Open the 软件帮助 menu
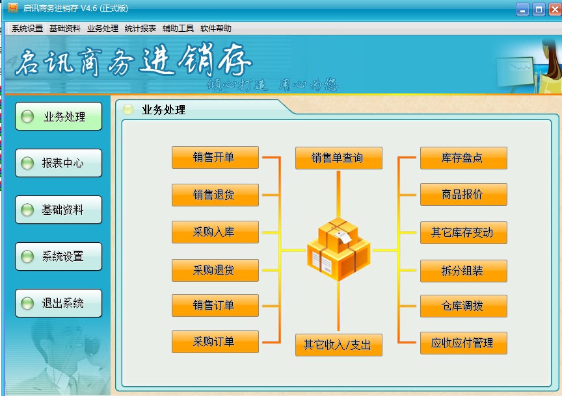This screenshot has height=396, width=562. [x=216, y=29]
